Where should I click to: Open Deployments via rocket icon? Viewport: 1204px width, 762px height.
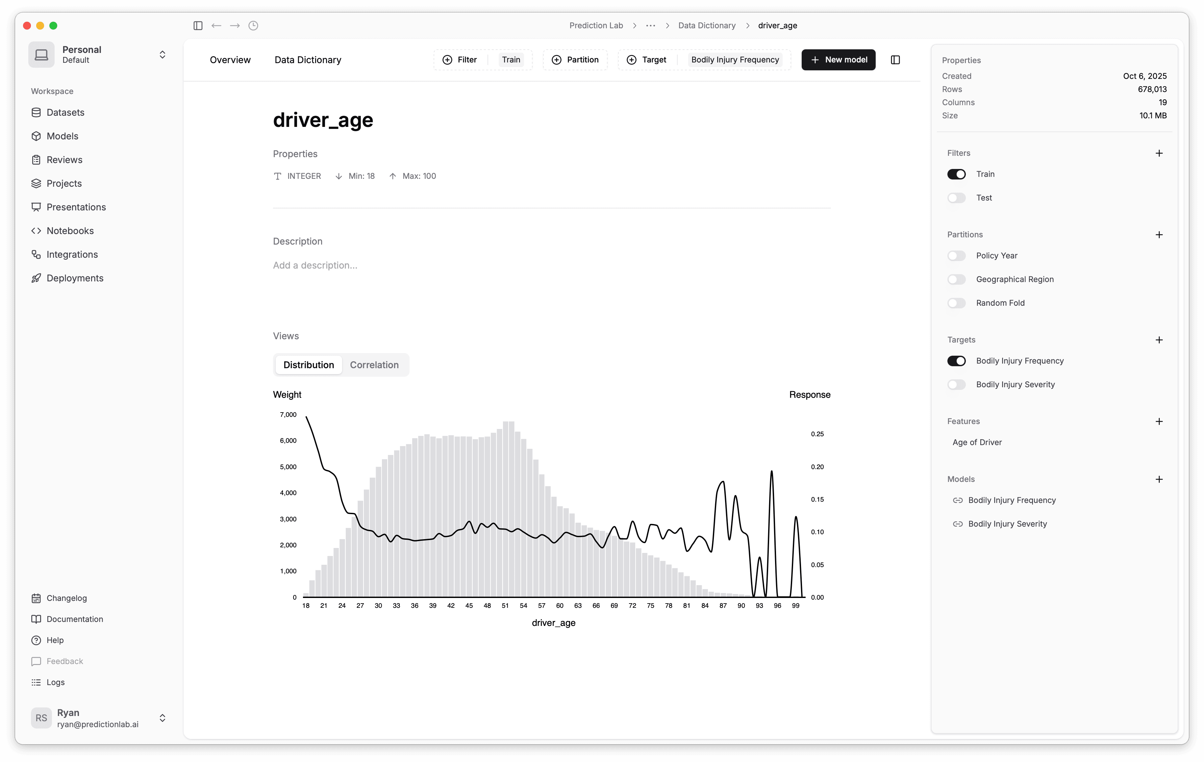[x=36, y=278]
